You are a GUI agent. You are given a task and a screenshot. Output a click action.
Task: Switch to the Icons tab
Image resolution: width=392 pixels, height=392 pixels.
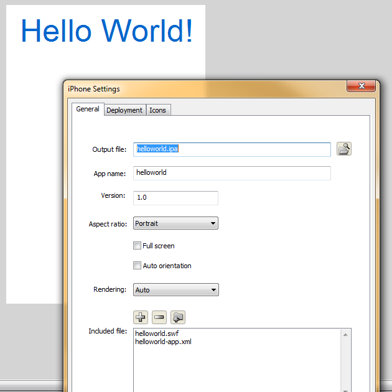point(158,110)
